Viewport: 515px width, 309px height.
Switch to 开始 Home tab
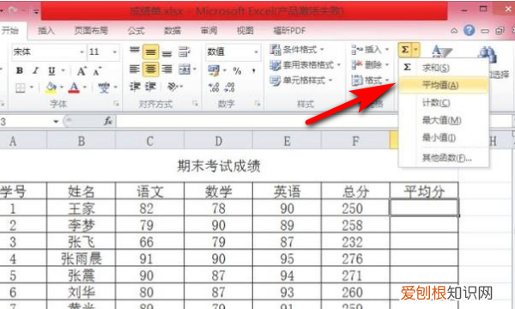point(9,31)
